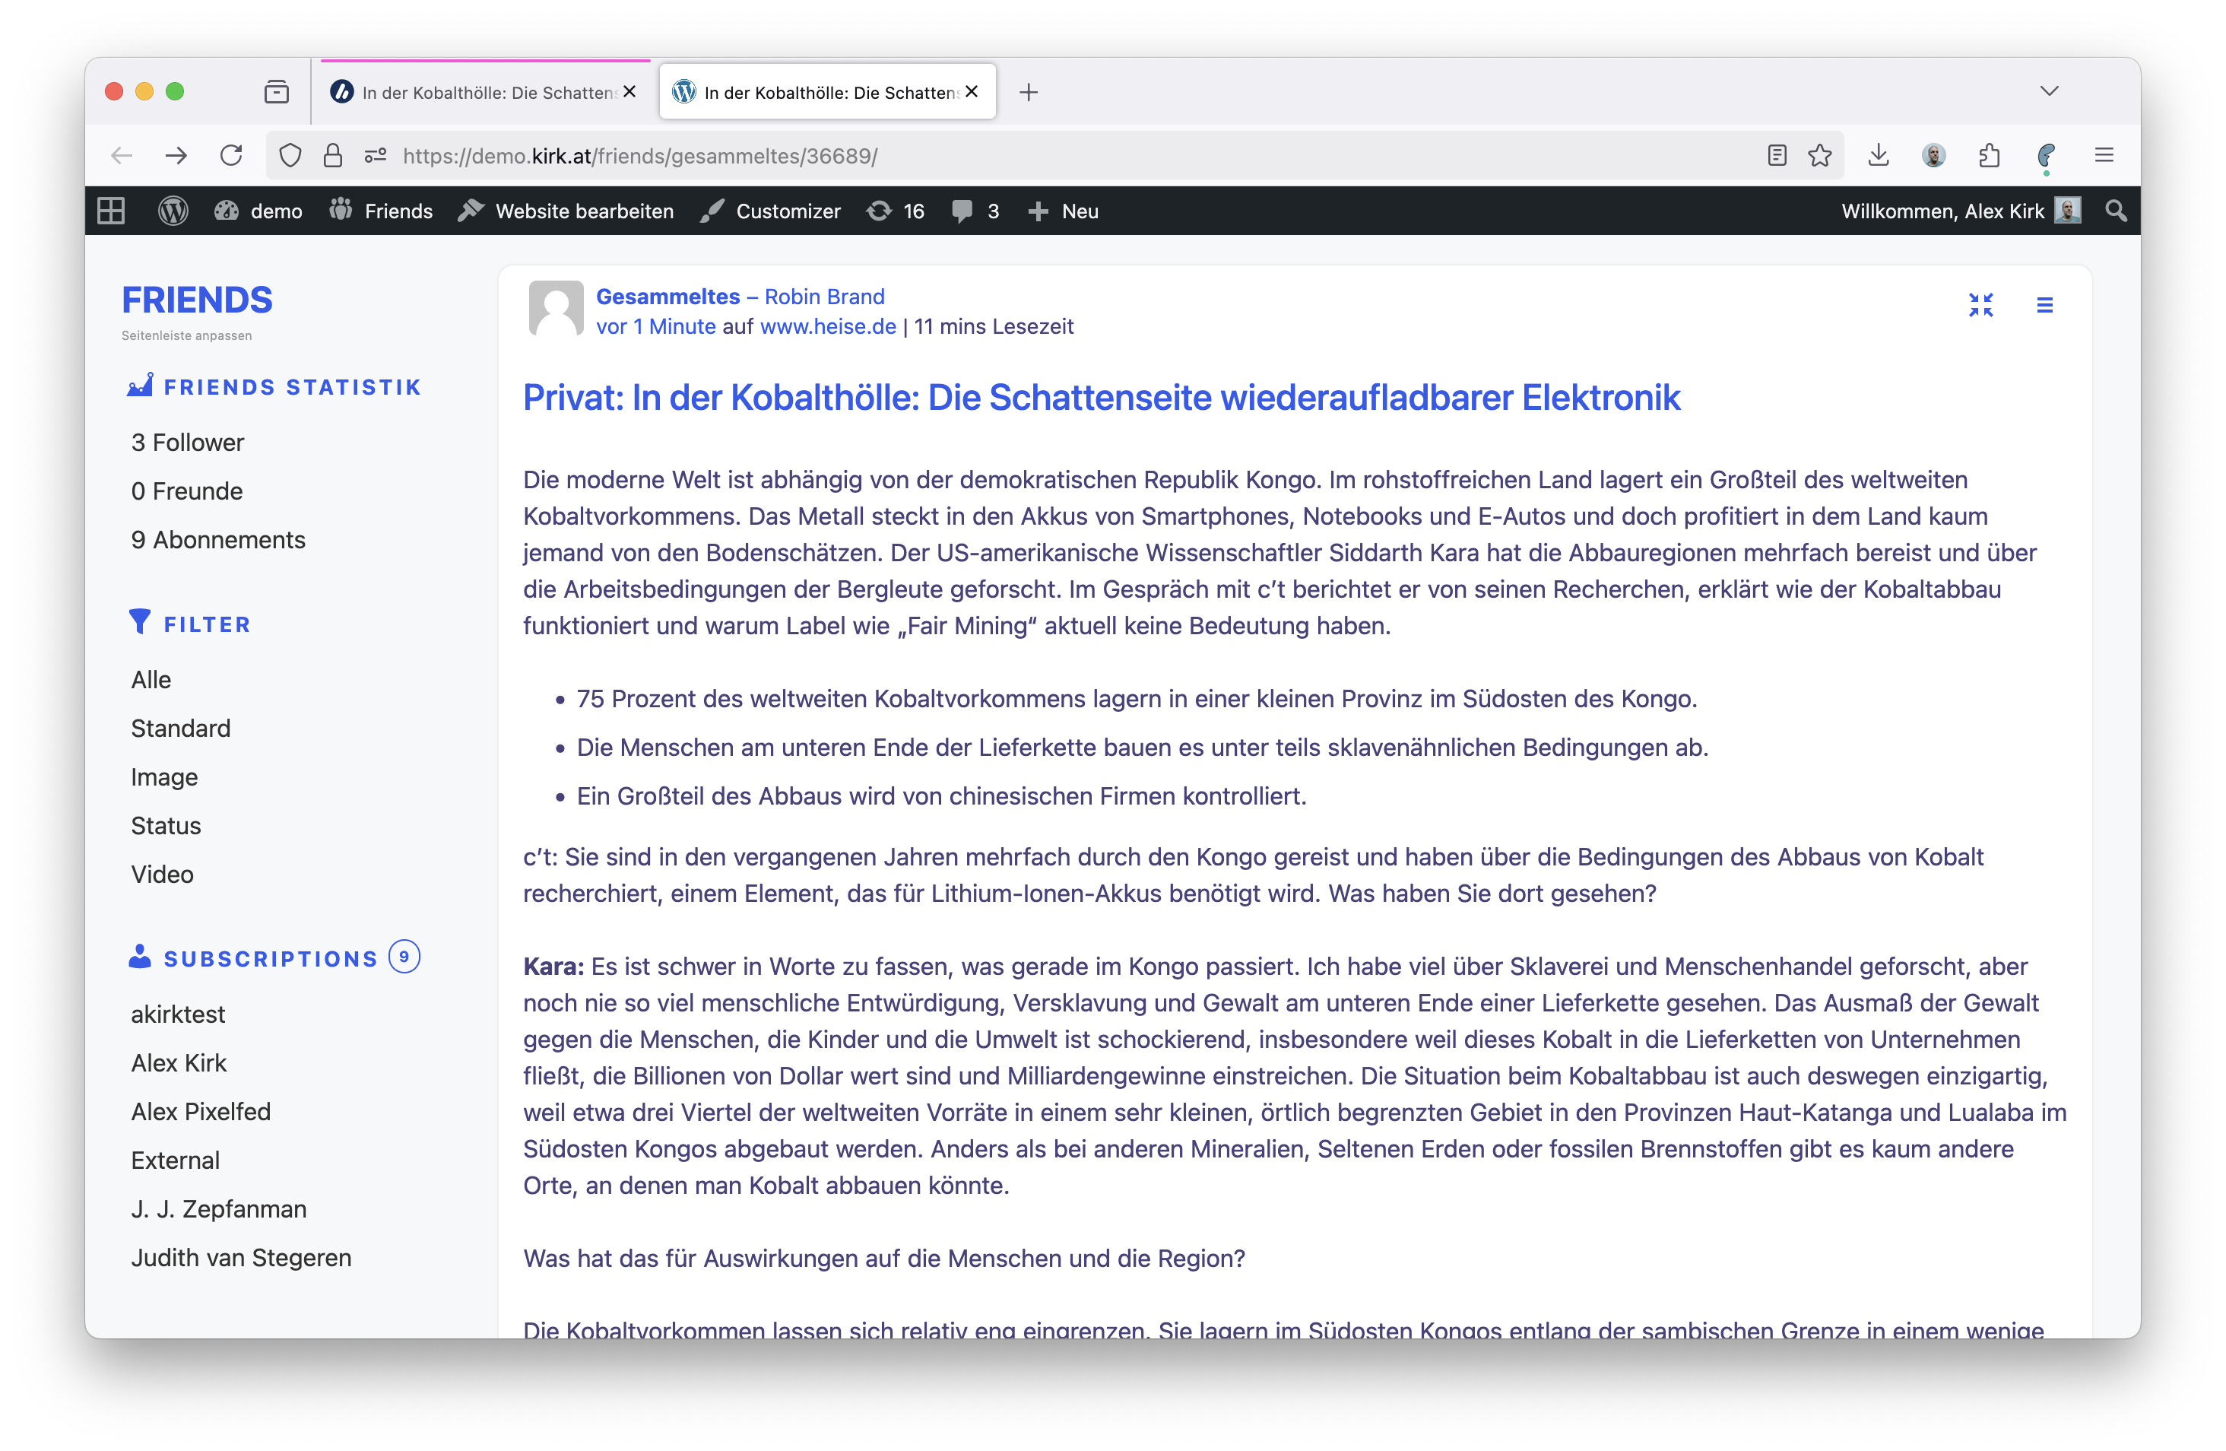Viewport: 2226px width, 1451px height.
Task: Open the 3 Follower list
Action: (x=187, y=442)
